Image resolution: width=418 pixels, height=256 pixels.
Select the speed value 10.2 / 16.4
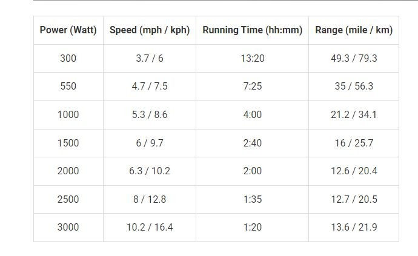click(150, 228)
